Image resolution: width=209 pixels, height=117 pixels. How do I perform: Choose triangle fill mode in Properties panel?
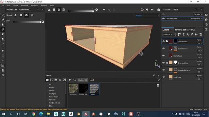(x=16, y=15)
